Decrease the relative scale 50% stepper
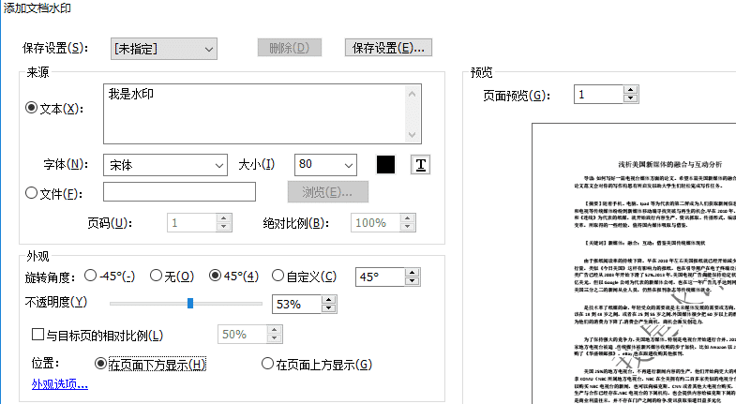Screen dimensions: 736x404 [x=274, y=338]
